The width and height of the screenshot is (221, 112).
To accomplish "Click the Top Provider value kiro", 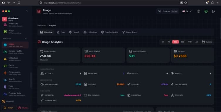I will [122, 95].
